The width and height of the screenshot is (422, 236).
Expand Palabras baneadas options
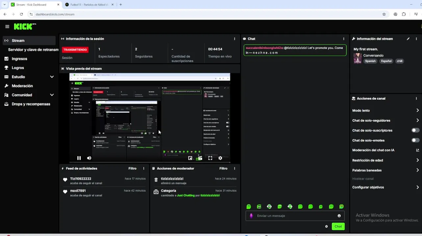click(417, 170)
